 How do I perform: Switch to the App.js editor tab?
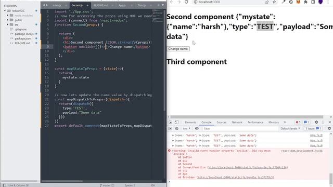pos(122,5)
